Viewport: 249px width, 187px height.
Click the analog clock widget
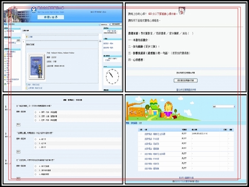click(112, 77)
